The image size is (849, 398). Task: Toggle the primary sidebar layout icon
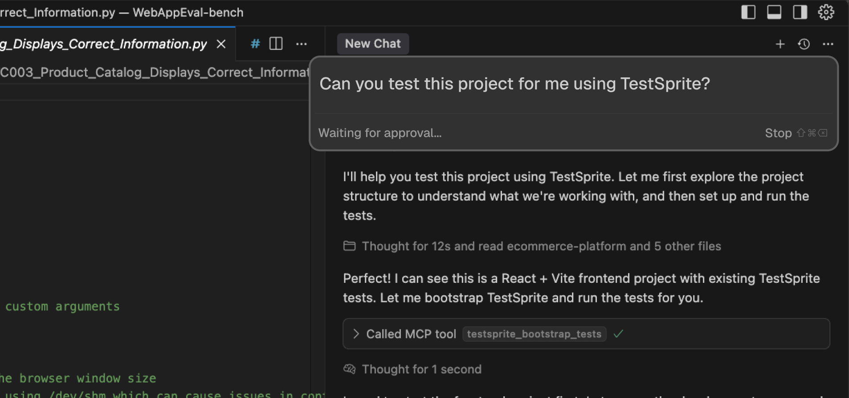(x=748, y=12)
